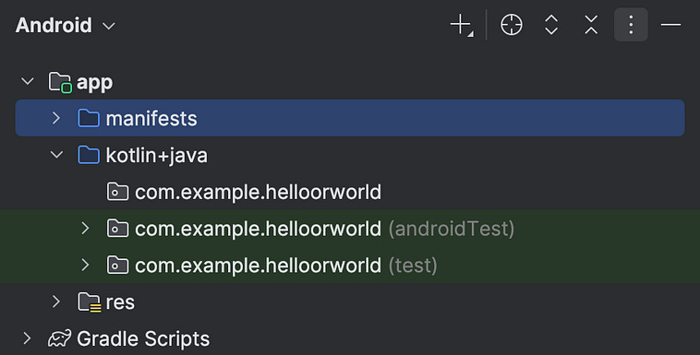The image size is (700, 355).
Task: Click the app module folder icon
Action: coord(60,82)
